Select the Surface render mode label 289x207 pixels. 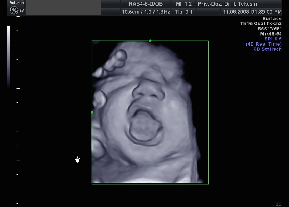point(272,19)
